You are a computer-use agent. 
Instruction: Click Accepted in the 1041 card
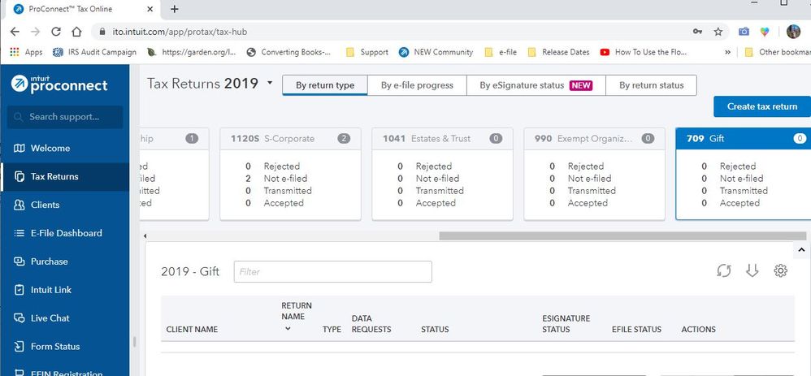click(436, 203)
